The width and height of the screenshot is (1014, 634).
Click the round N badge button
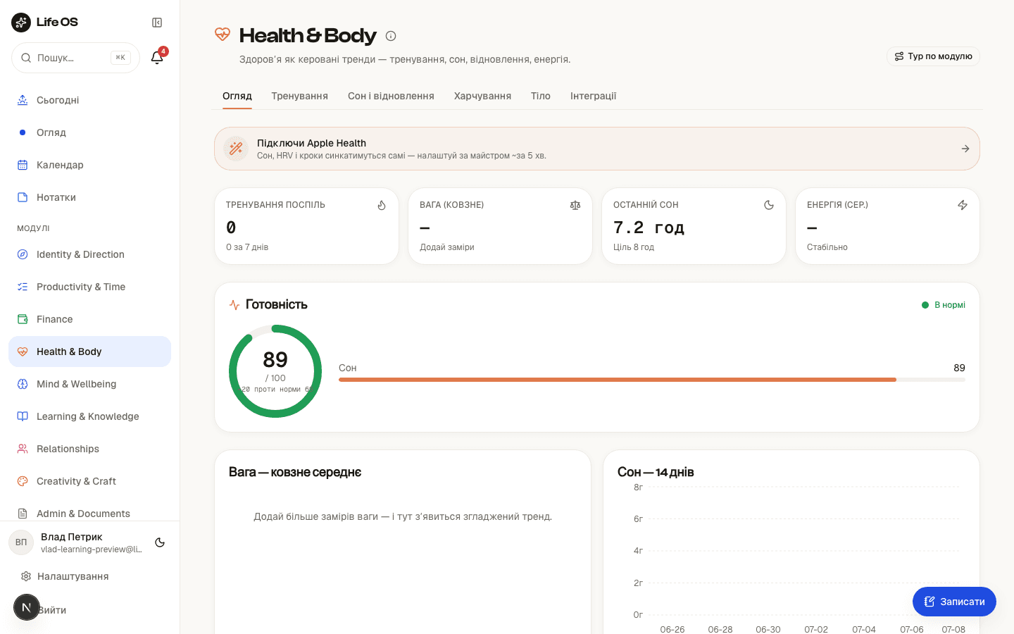[27, 607]
